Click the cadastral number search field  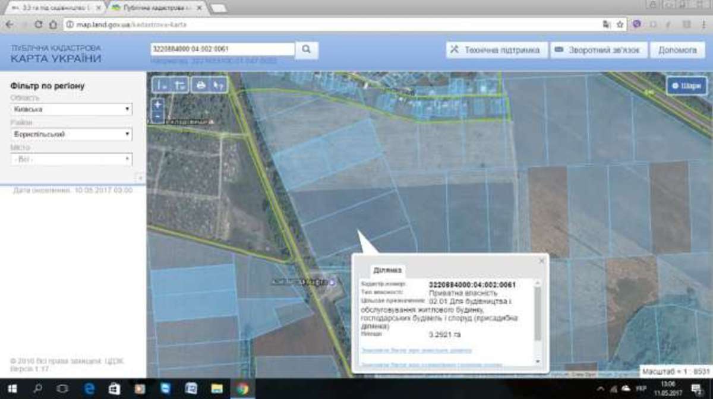click(x=223, y=49)
